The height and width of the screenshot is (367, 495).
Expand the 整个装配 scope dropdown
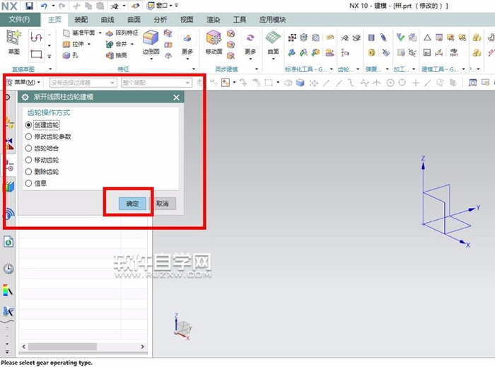point(154,83)
